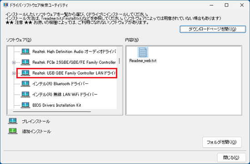The width and height of the screenshot is (250, 164).
Task: Expand the Realtek USB GBE tree node
Action: (x=14, y=73)
